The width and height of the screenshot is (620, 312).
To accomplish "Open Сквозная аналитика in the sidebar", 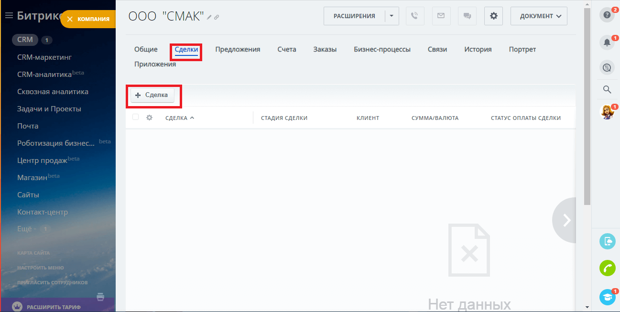I will coord(53,92).
